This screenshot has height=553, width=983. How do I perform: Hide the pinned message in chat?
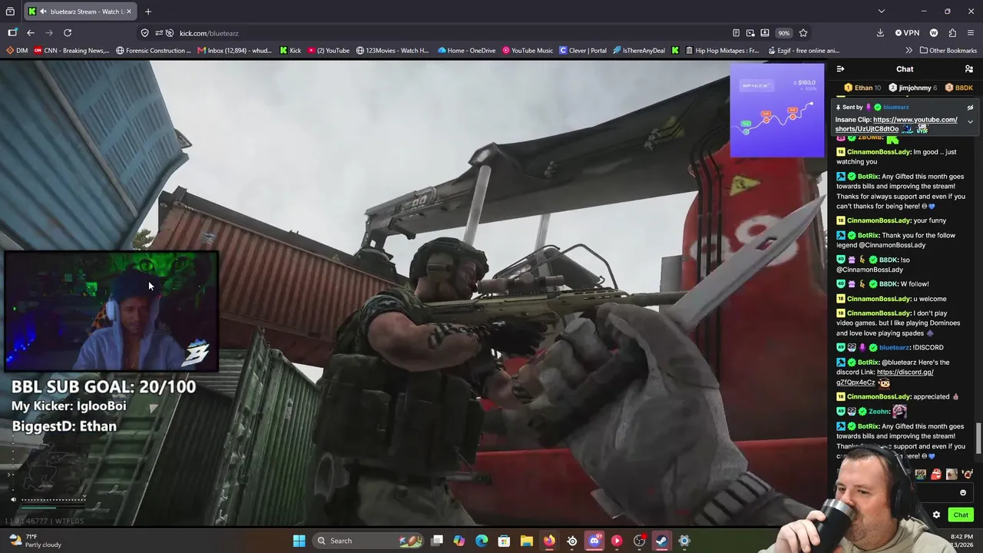pyautogui.click(x=970, y=108)
